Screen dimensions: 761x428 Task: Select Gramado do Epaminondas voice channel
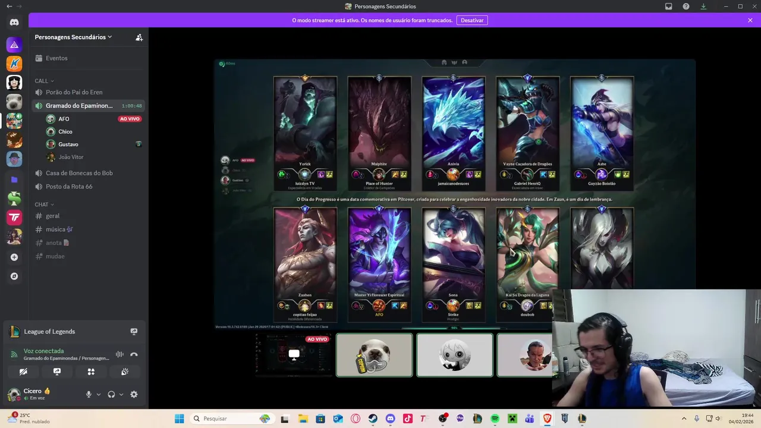[x=89, y=106]
